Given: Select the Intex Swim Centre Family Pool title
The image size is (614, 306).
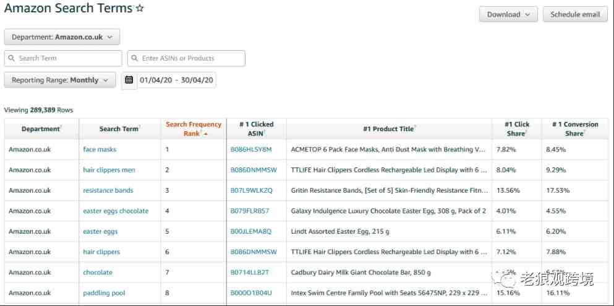Looking at the screenshot, I should tap(389, 293).
